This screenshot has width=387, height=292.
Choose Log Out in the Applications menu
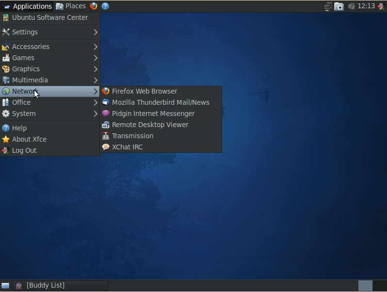click(50, 150)
